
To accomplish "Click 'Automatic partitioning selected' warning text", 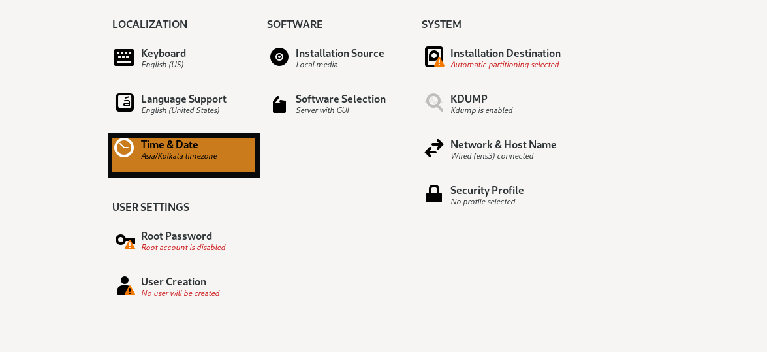I will point(505,65).
